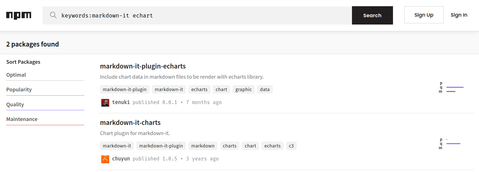The image size is (479, 172).
Task: Select the c3 keyword tag
Action: coord(291,146)
